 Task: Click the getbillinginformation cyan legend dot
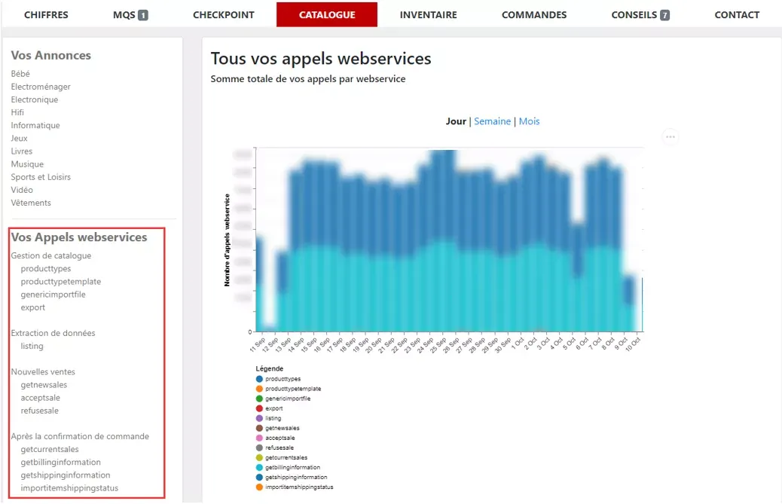coord(259,468)
